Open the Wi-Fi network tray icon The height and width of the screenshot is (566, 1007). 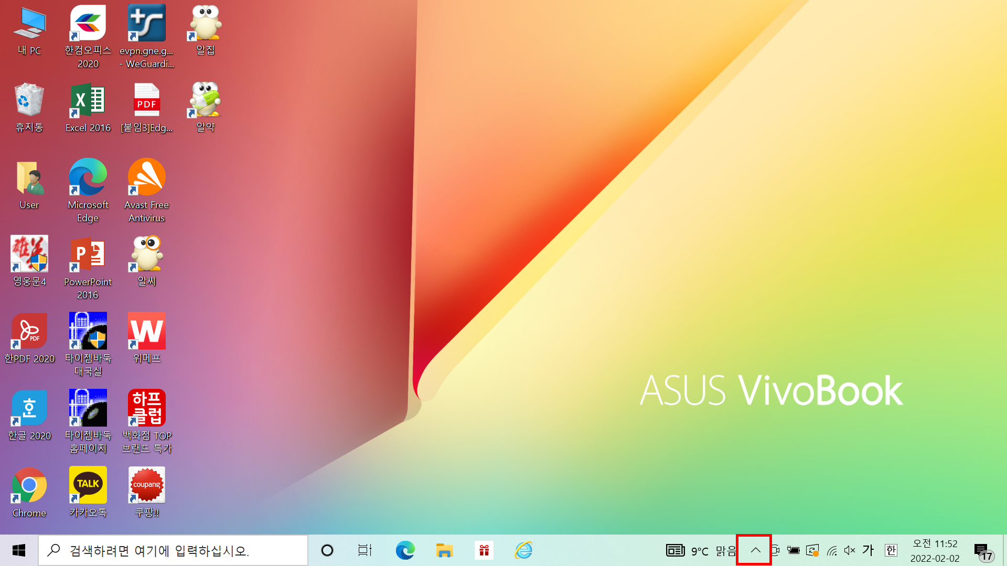click(x=832, y=550)
